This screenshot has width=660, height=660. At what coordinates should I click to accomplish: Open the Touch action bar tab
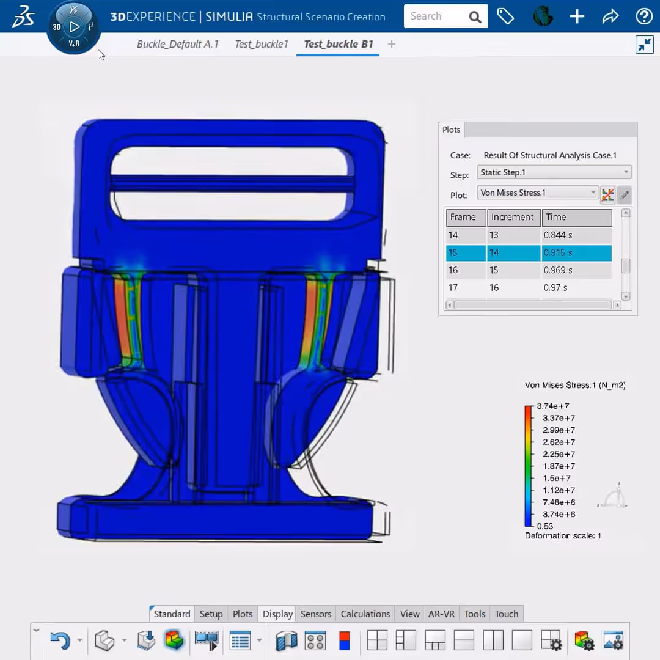pos(507,614)
